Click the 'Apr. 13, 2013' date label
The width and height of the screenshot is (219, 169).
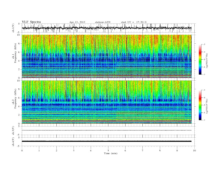pyautogui.click(x=77, y=22)
